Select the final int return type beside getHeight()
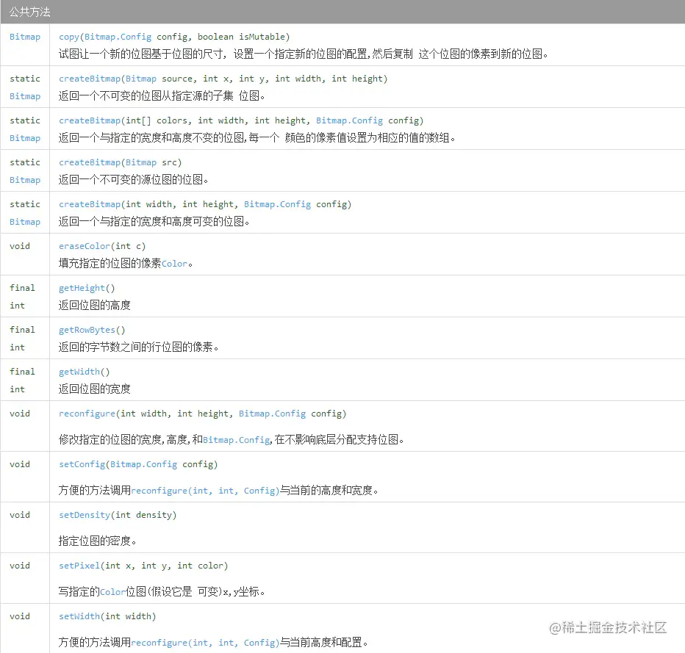The width and height of the screenshot is (685, 653). click(22, 297)
